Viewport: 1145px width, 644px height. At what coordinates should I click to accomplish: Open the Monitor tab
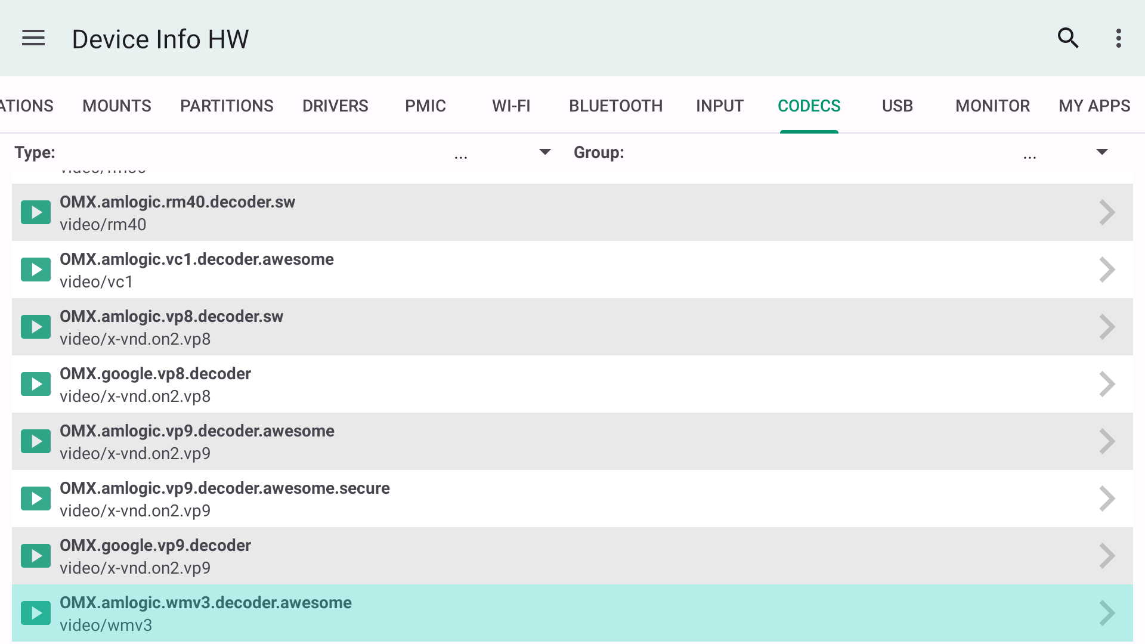click(x=992, y=106)
